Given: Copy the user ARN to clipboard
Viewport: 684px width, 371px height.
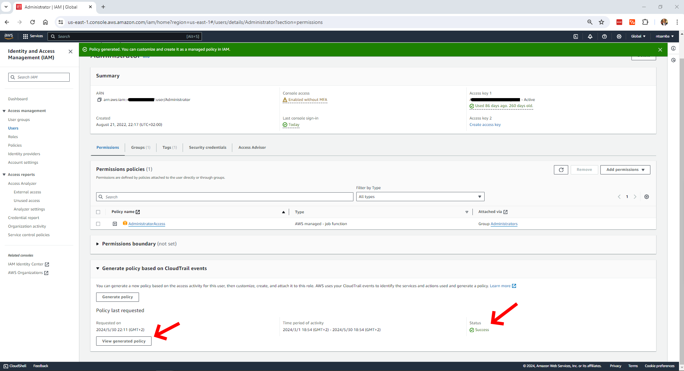Looking at the screenshot, I should tap(99, 100).
